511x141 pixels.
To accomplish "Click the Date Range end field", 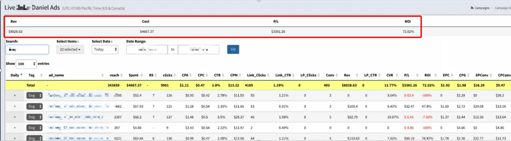I will (199, 50).
